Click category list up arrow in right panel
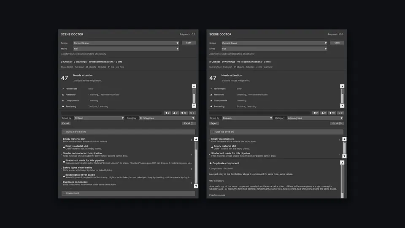The width and height of the screenshot is (405, 228). [342, 86]
